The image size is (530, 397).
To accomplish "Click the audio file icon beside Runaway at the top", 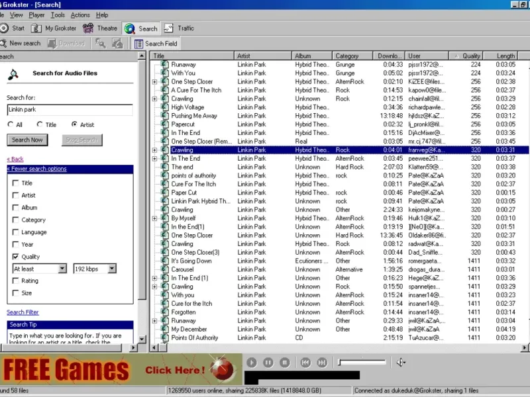I will click(164, 64).
